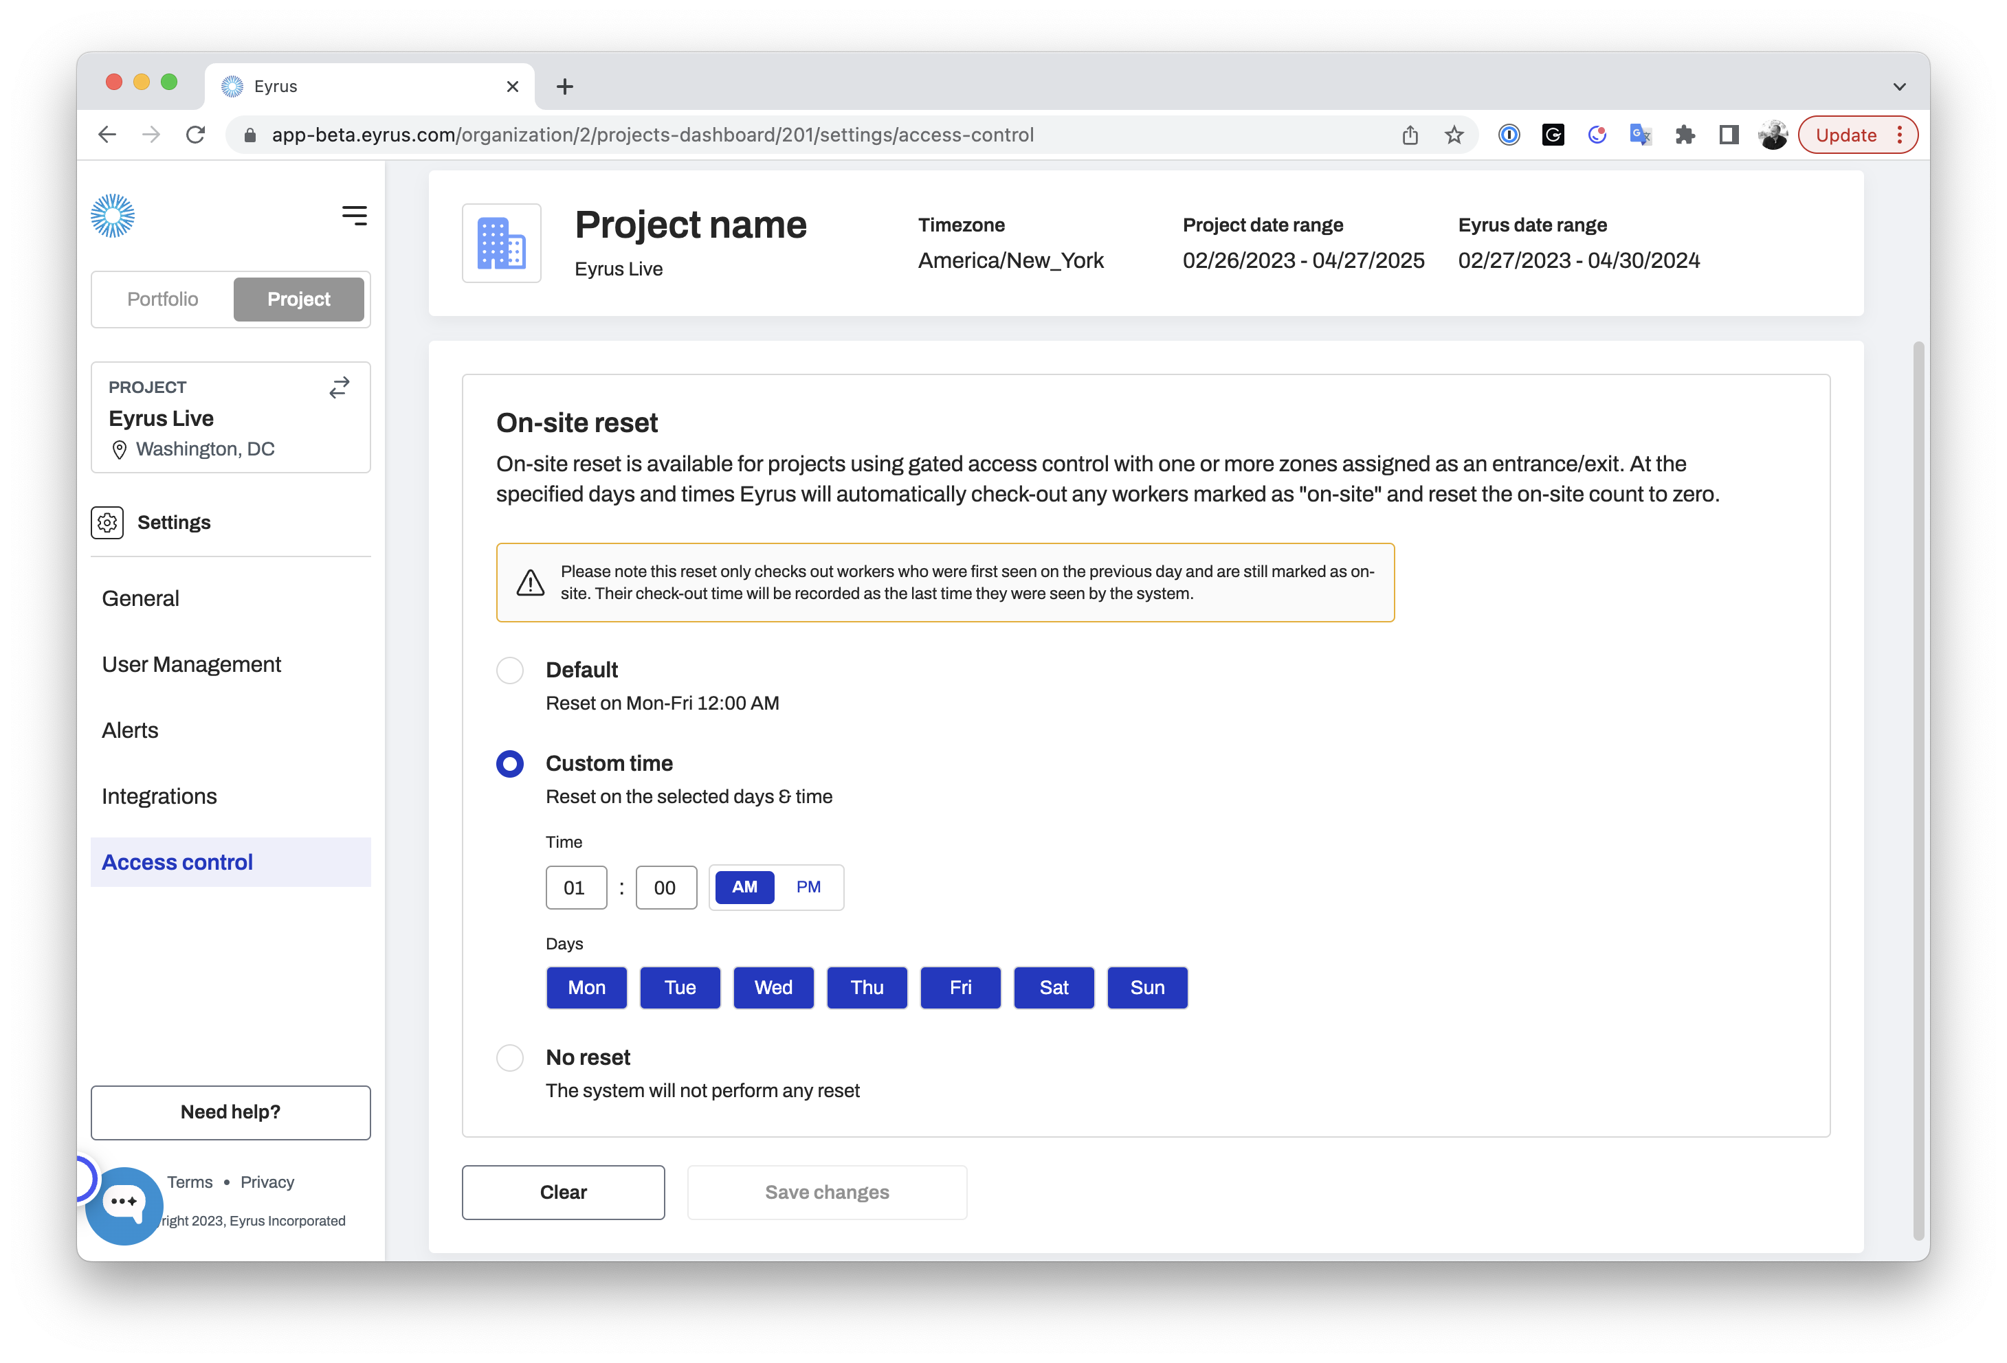Reload the page
Viewport: 2007px width, 1363px height.
pos(196,135)
